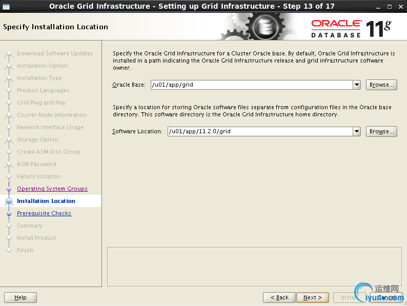Click the Installation Option step label

pyautogui.click(x=43, y=66)
